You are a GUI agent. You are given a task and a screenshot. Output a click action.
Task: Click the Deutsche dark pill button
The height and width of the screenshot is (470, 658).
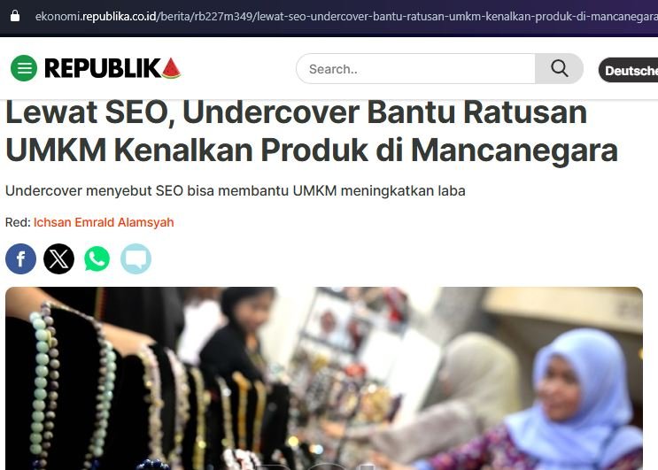coord(628,70)
